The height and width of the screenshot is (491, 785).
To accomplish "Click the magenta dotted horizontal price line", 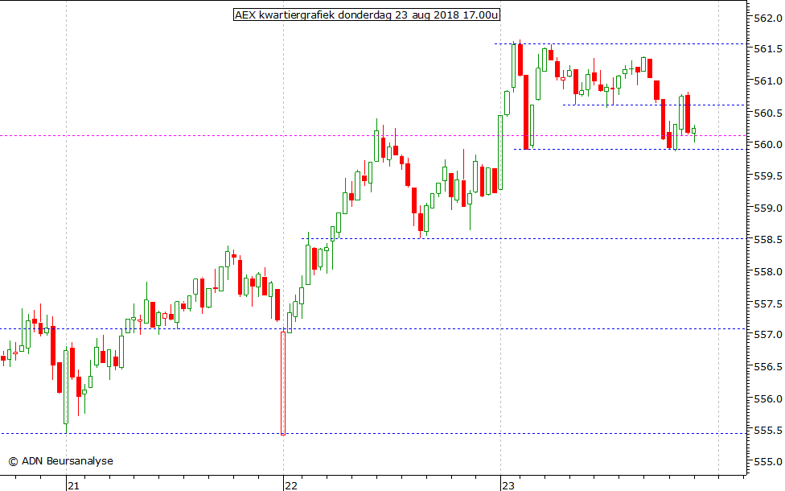I will tap(373, 135).
